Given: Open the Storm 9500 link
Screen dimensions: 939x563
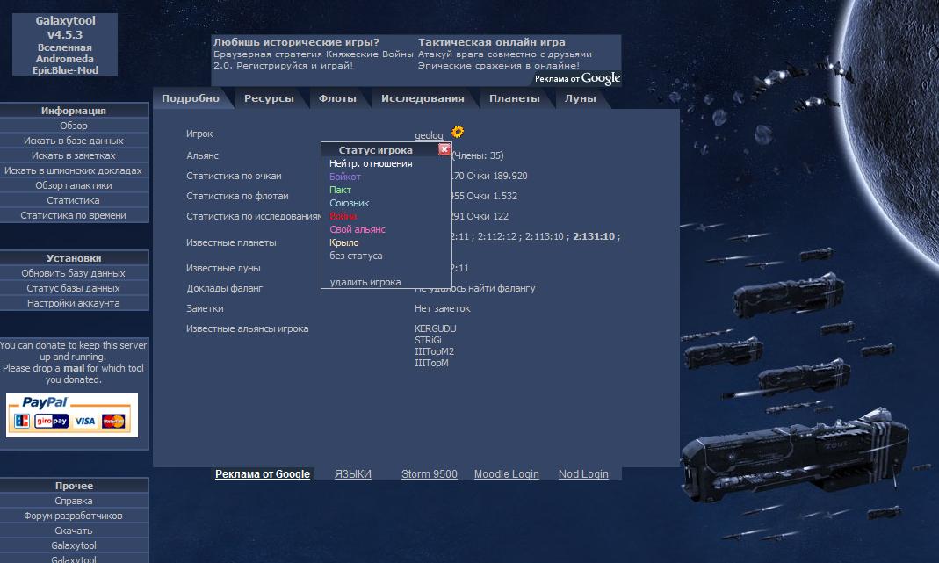Looking at the screenshot, I should (x=430, y=473).
